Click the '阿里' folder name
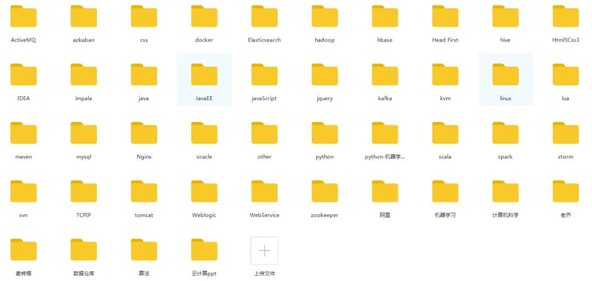 tap(385, 215)
